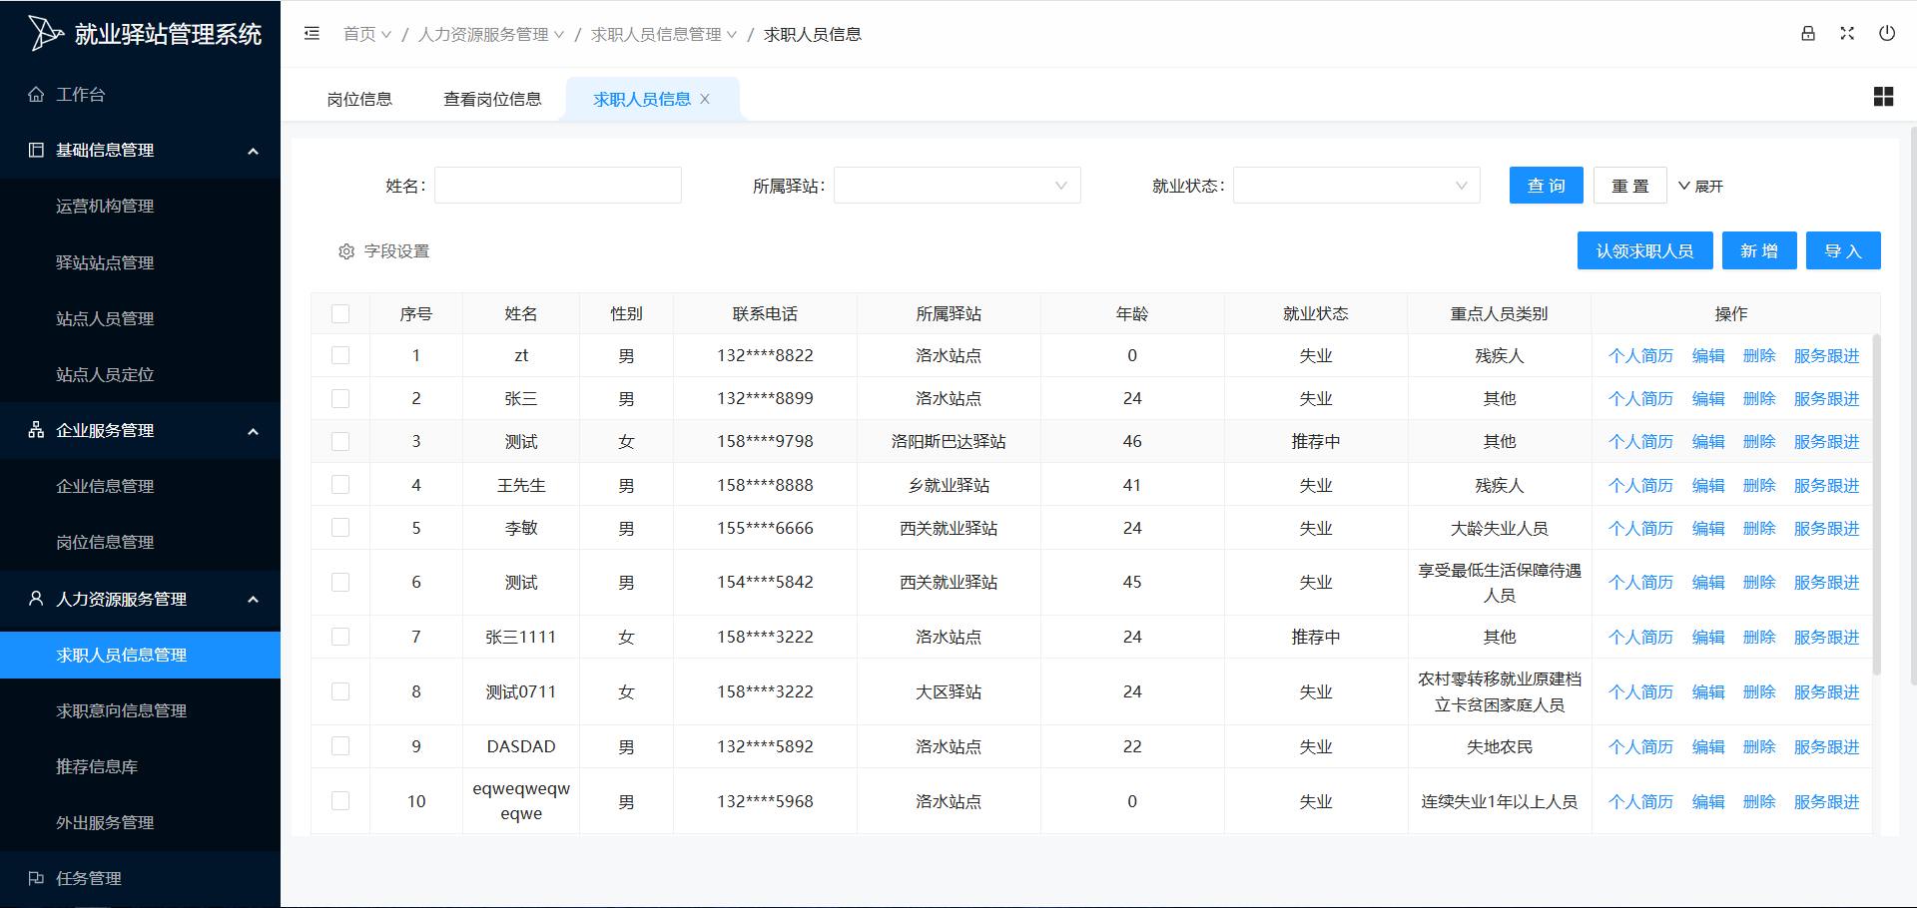1917x908 pixels.
Task: Click the 查询 search button
Action: click(x=1546, y=186)
